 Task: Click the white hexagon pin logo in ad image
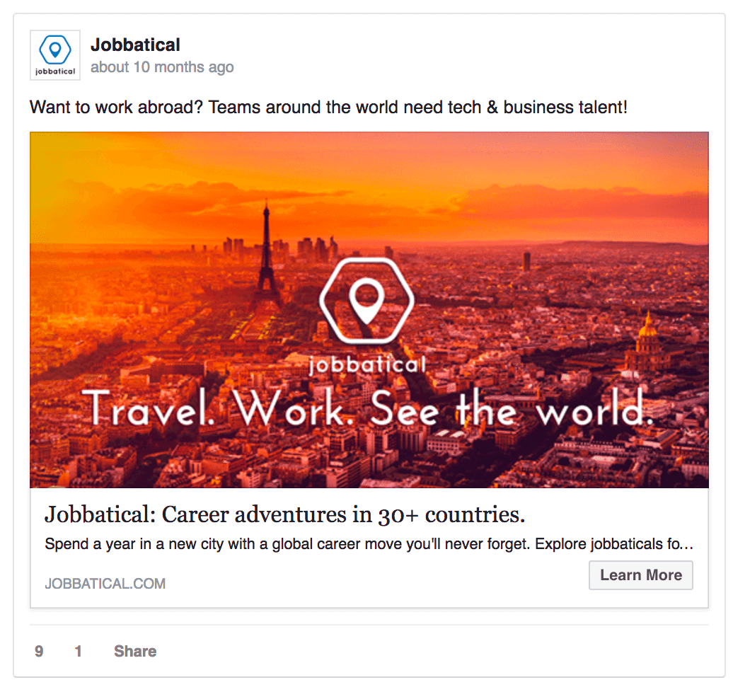tap(366, 301)
